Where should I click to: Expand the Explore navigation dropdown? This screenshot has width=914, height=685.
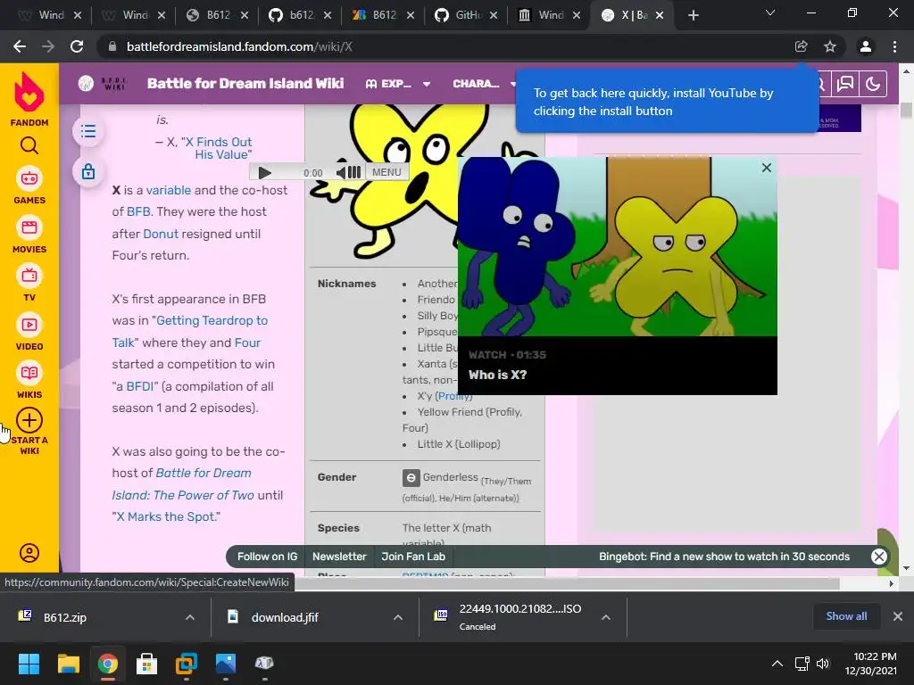[398, 84]
